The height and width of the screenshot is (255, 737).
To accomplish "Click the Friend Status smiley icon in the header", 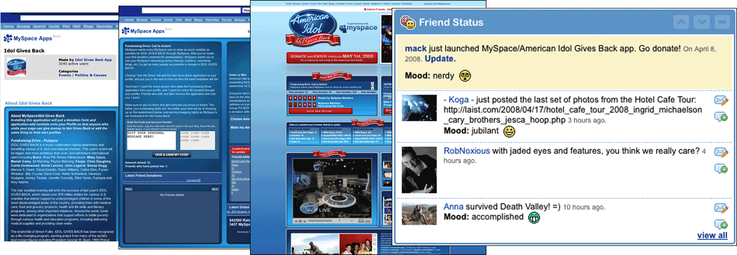I will tap(407, 23).
